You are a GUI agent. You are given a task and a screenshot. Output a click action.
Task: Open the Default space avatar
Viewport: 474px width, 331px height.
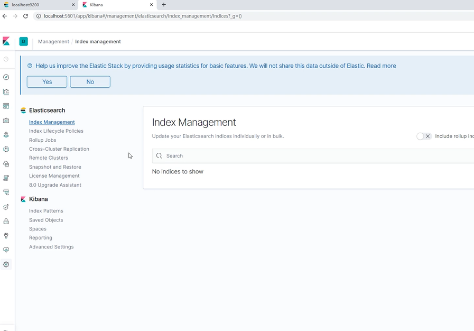(x=24, y=41)
